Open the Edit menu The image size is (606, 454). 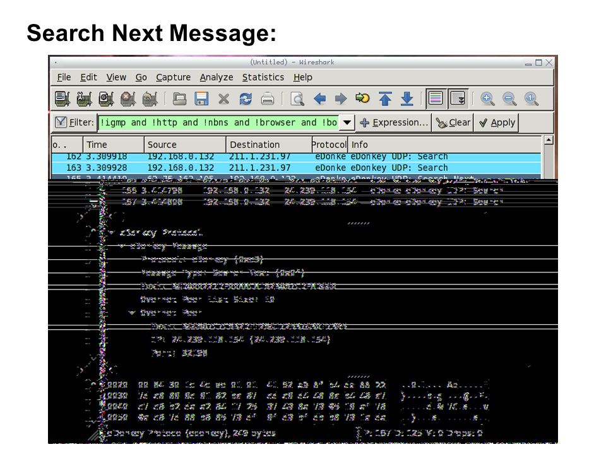click(x=88, y=77)
